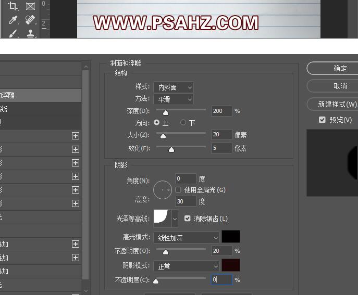Select the Eyedropper tool
The width and height of the screenshot is (358, 295).
[13, 20]
